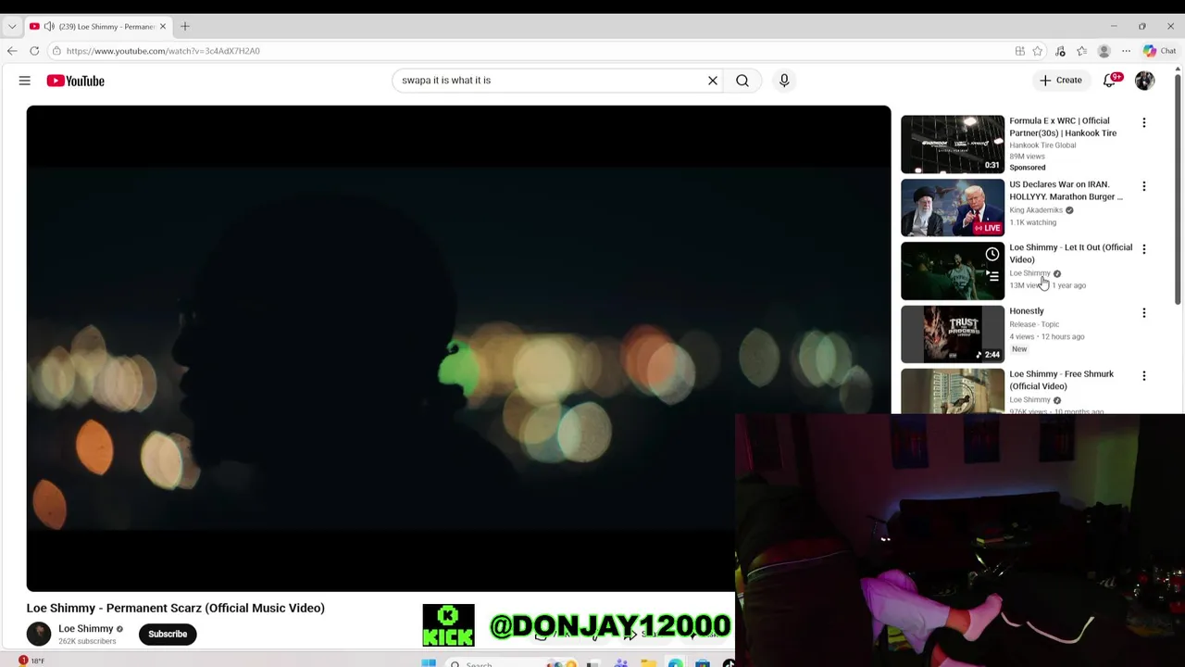
Task: Select the Loe Shimmy - Permanent tab
Action: tap(97, 26)
